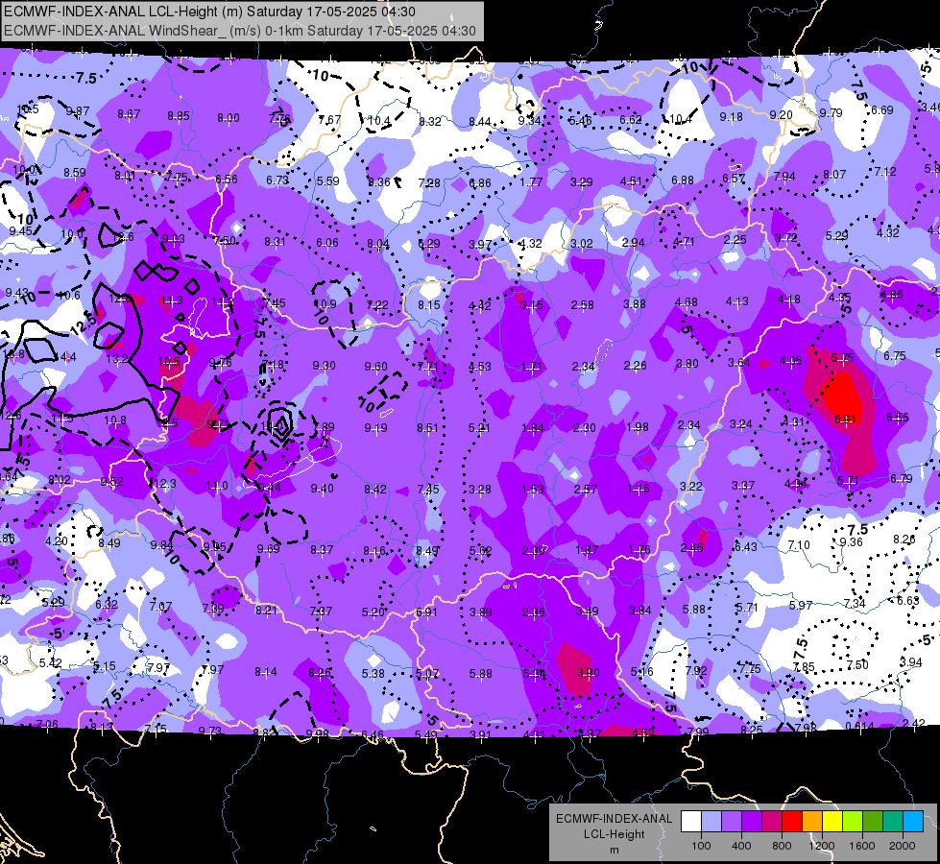Click the map value '7.94'

click(x=784, y=177)
